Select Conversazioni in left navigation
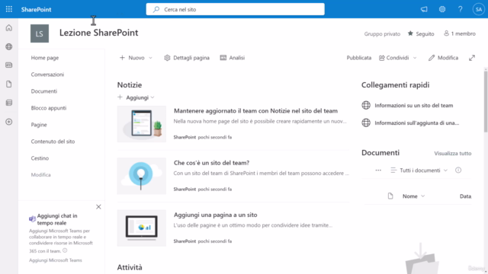 tap(47, 75)
